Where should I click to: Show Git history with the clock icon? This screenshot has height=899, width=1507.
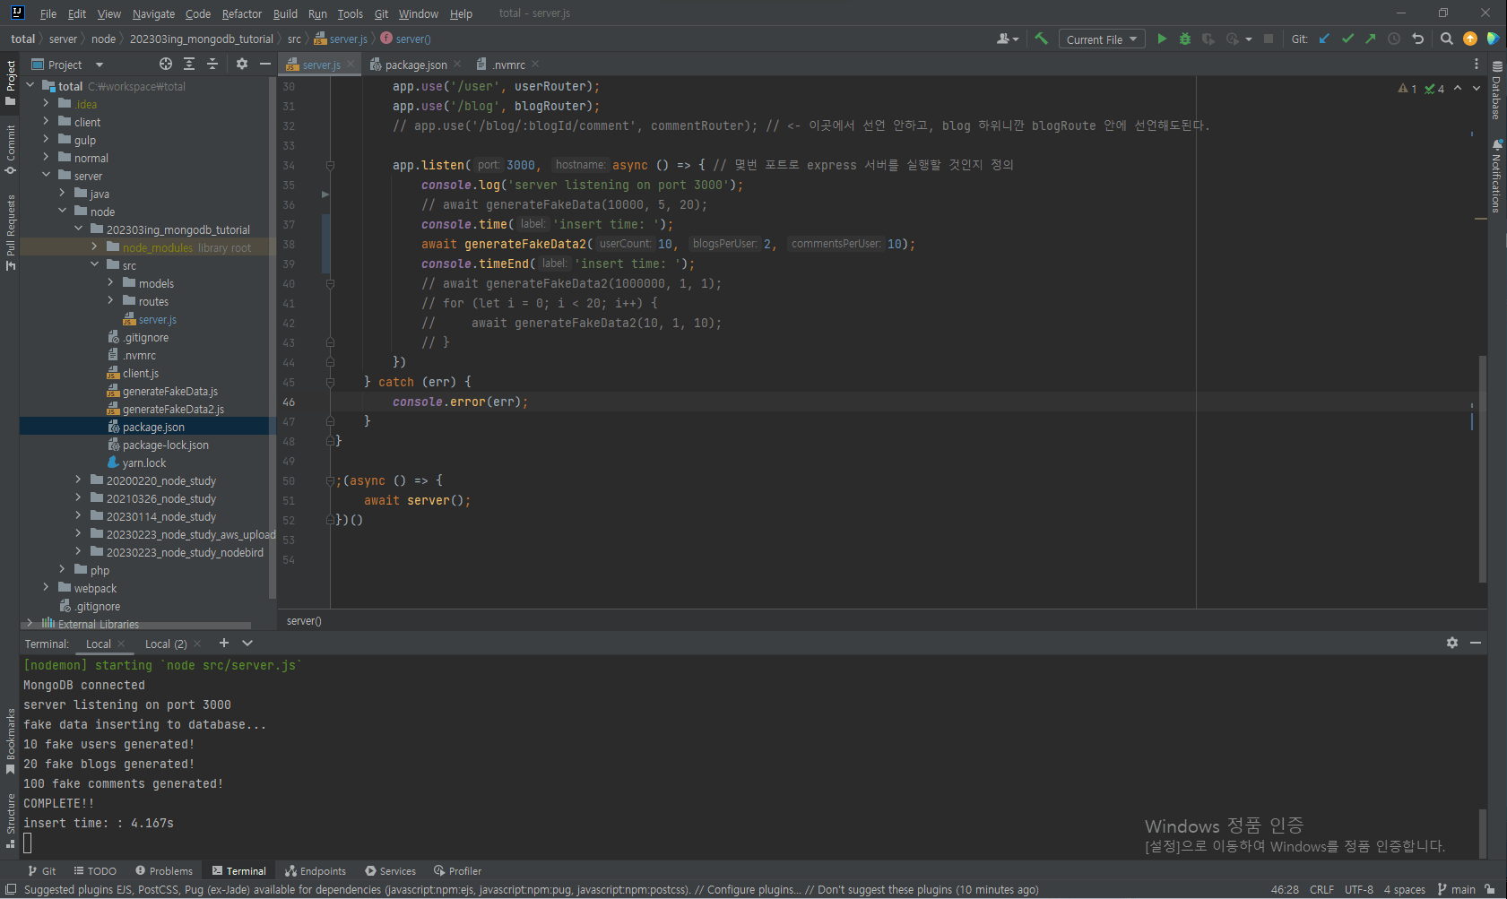[1394, 39]
